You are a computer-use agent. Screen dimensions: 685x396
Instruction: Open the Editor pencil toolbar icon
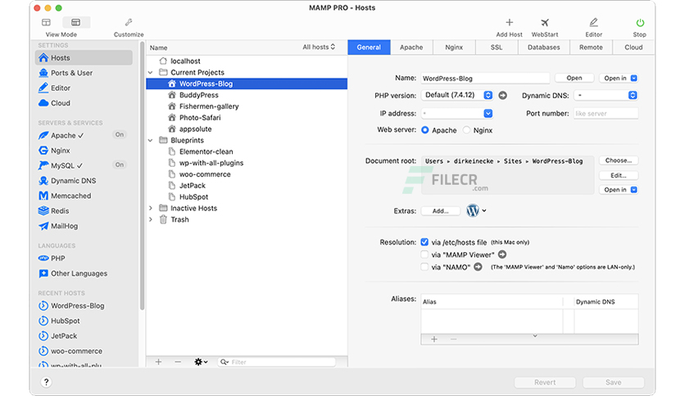593,23
